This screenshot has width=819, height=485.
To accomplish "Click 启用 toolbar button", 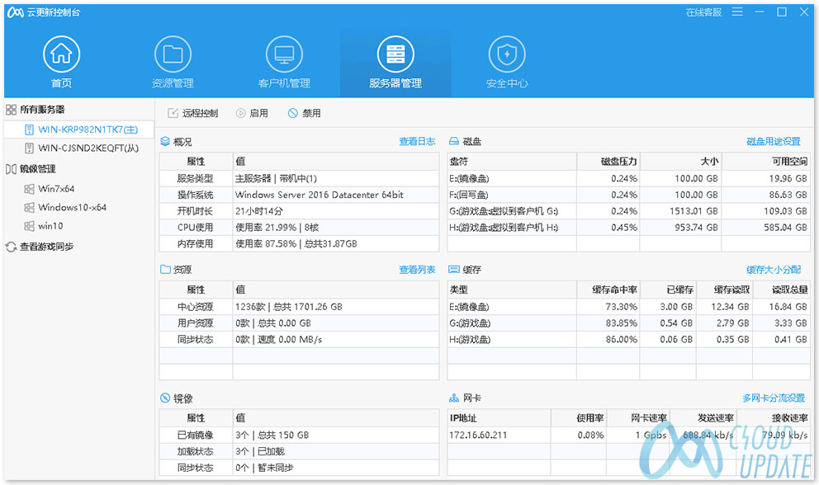I will (x=252, y=113).
